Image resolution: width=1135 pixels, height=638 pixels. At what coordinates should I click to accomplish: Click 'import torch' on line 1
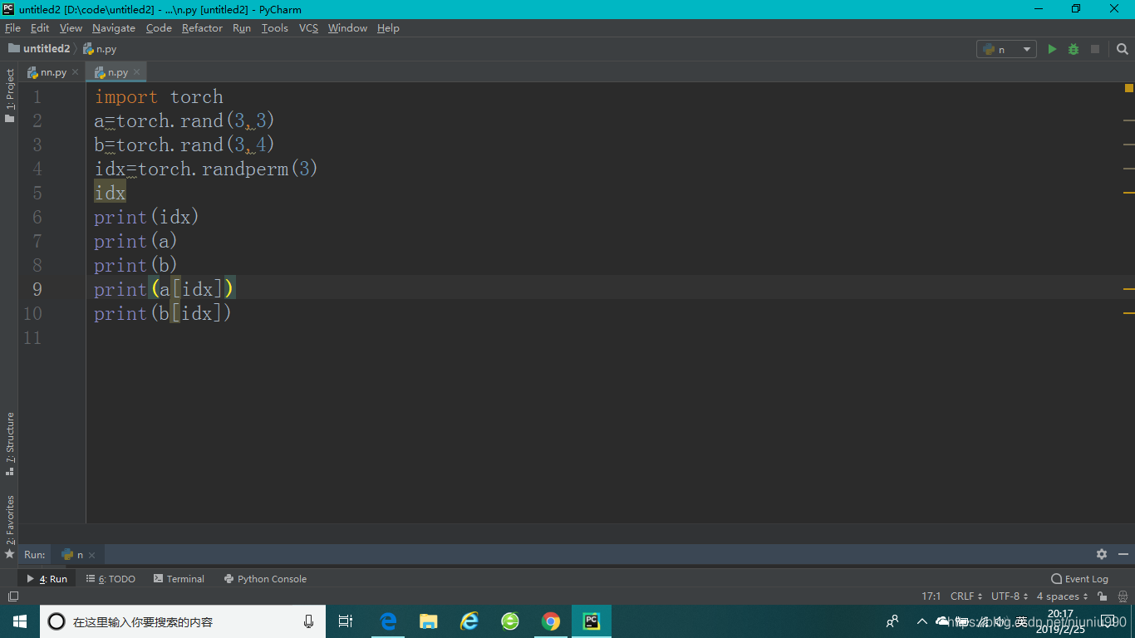coord(159,96)
